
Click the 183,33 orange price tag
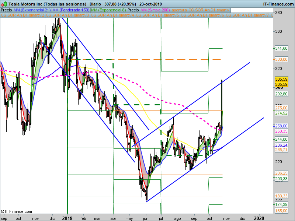281,196
